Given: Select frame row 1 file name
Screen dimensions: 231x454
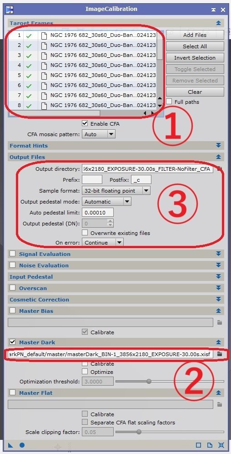Looking at the screenshot, I should click(103, 36).
